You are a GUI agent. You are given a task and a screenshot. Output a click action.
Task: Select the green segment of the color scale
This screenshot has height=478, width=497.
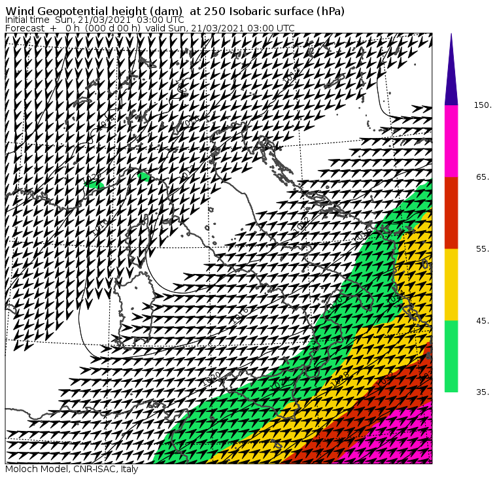[x=451, y=356]
